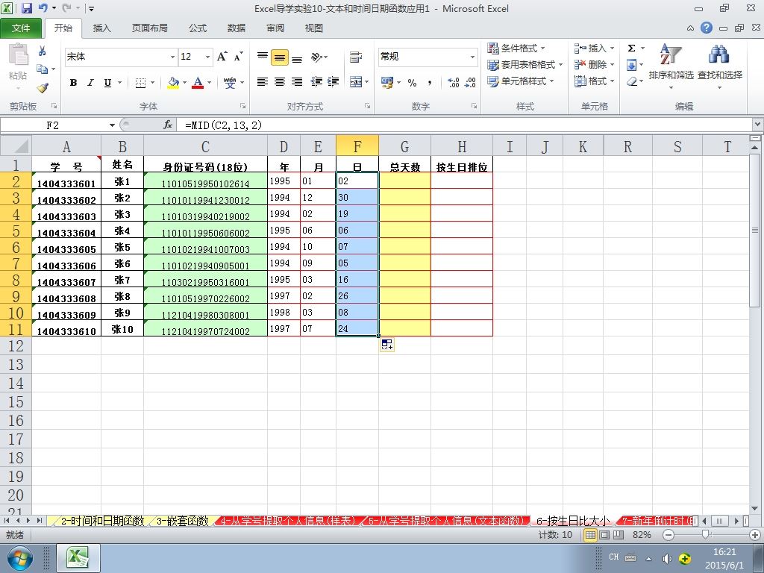The image size is (764, 573).
Task: Click the zoom slider handle
Action: pyautogui.click(x=705, y=535)
